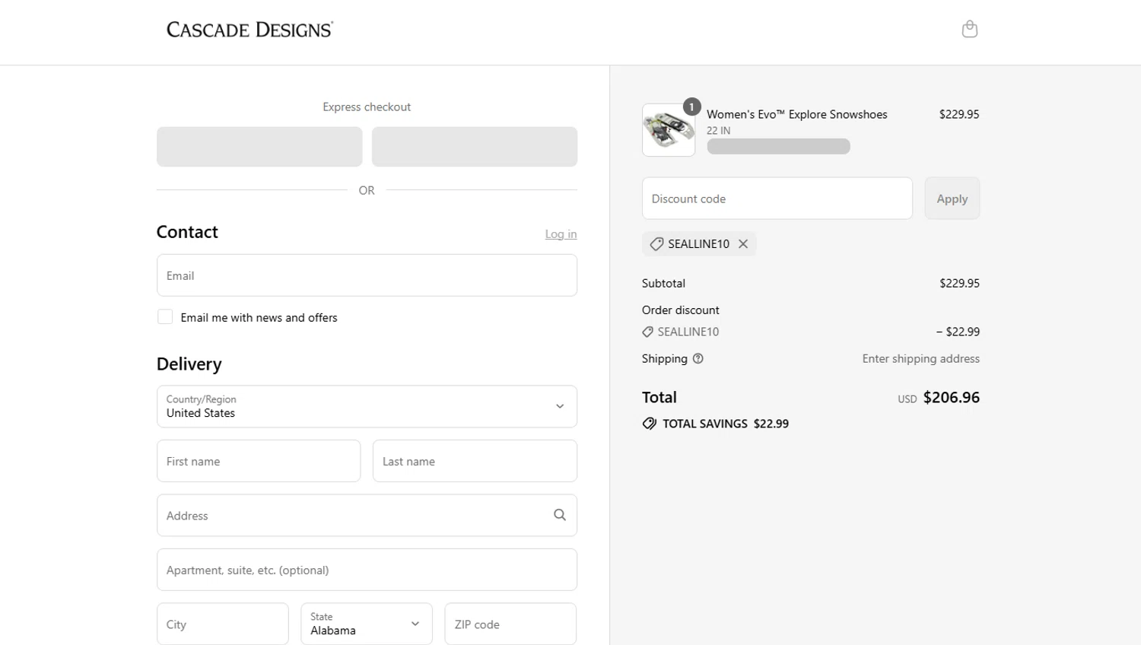Click the Contact heading

pos(187,232)
